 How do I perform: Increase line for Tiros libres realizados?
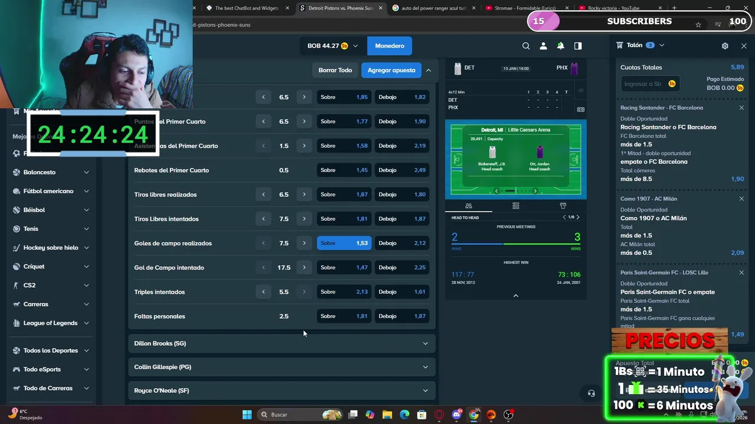click(x=304, y=194)
